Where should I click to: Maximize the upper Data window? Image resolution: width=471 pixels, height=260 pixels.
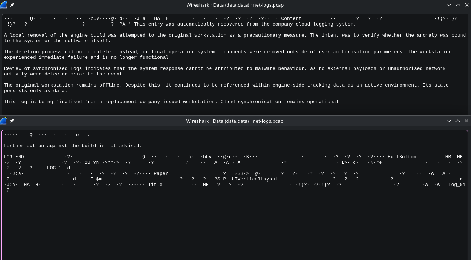(x=458, y=5)
